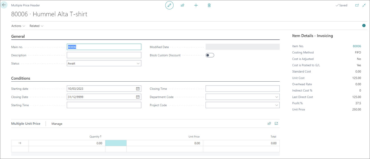Click the highlighted cell in first line
The height and width of the screenshot is (159, 370).
[x=116, y=143]
